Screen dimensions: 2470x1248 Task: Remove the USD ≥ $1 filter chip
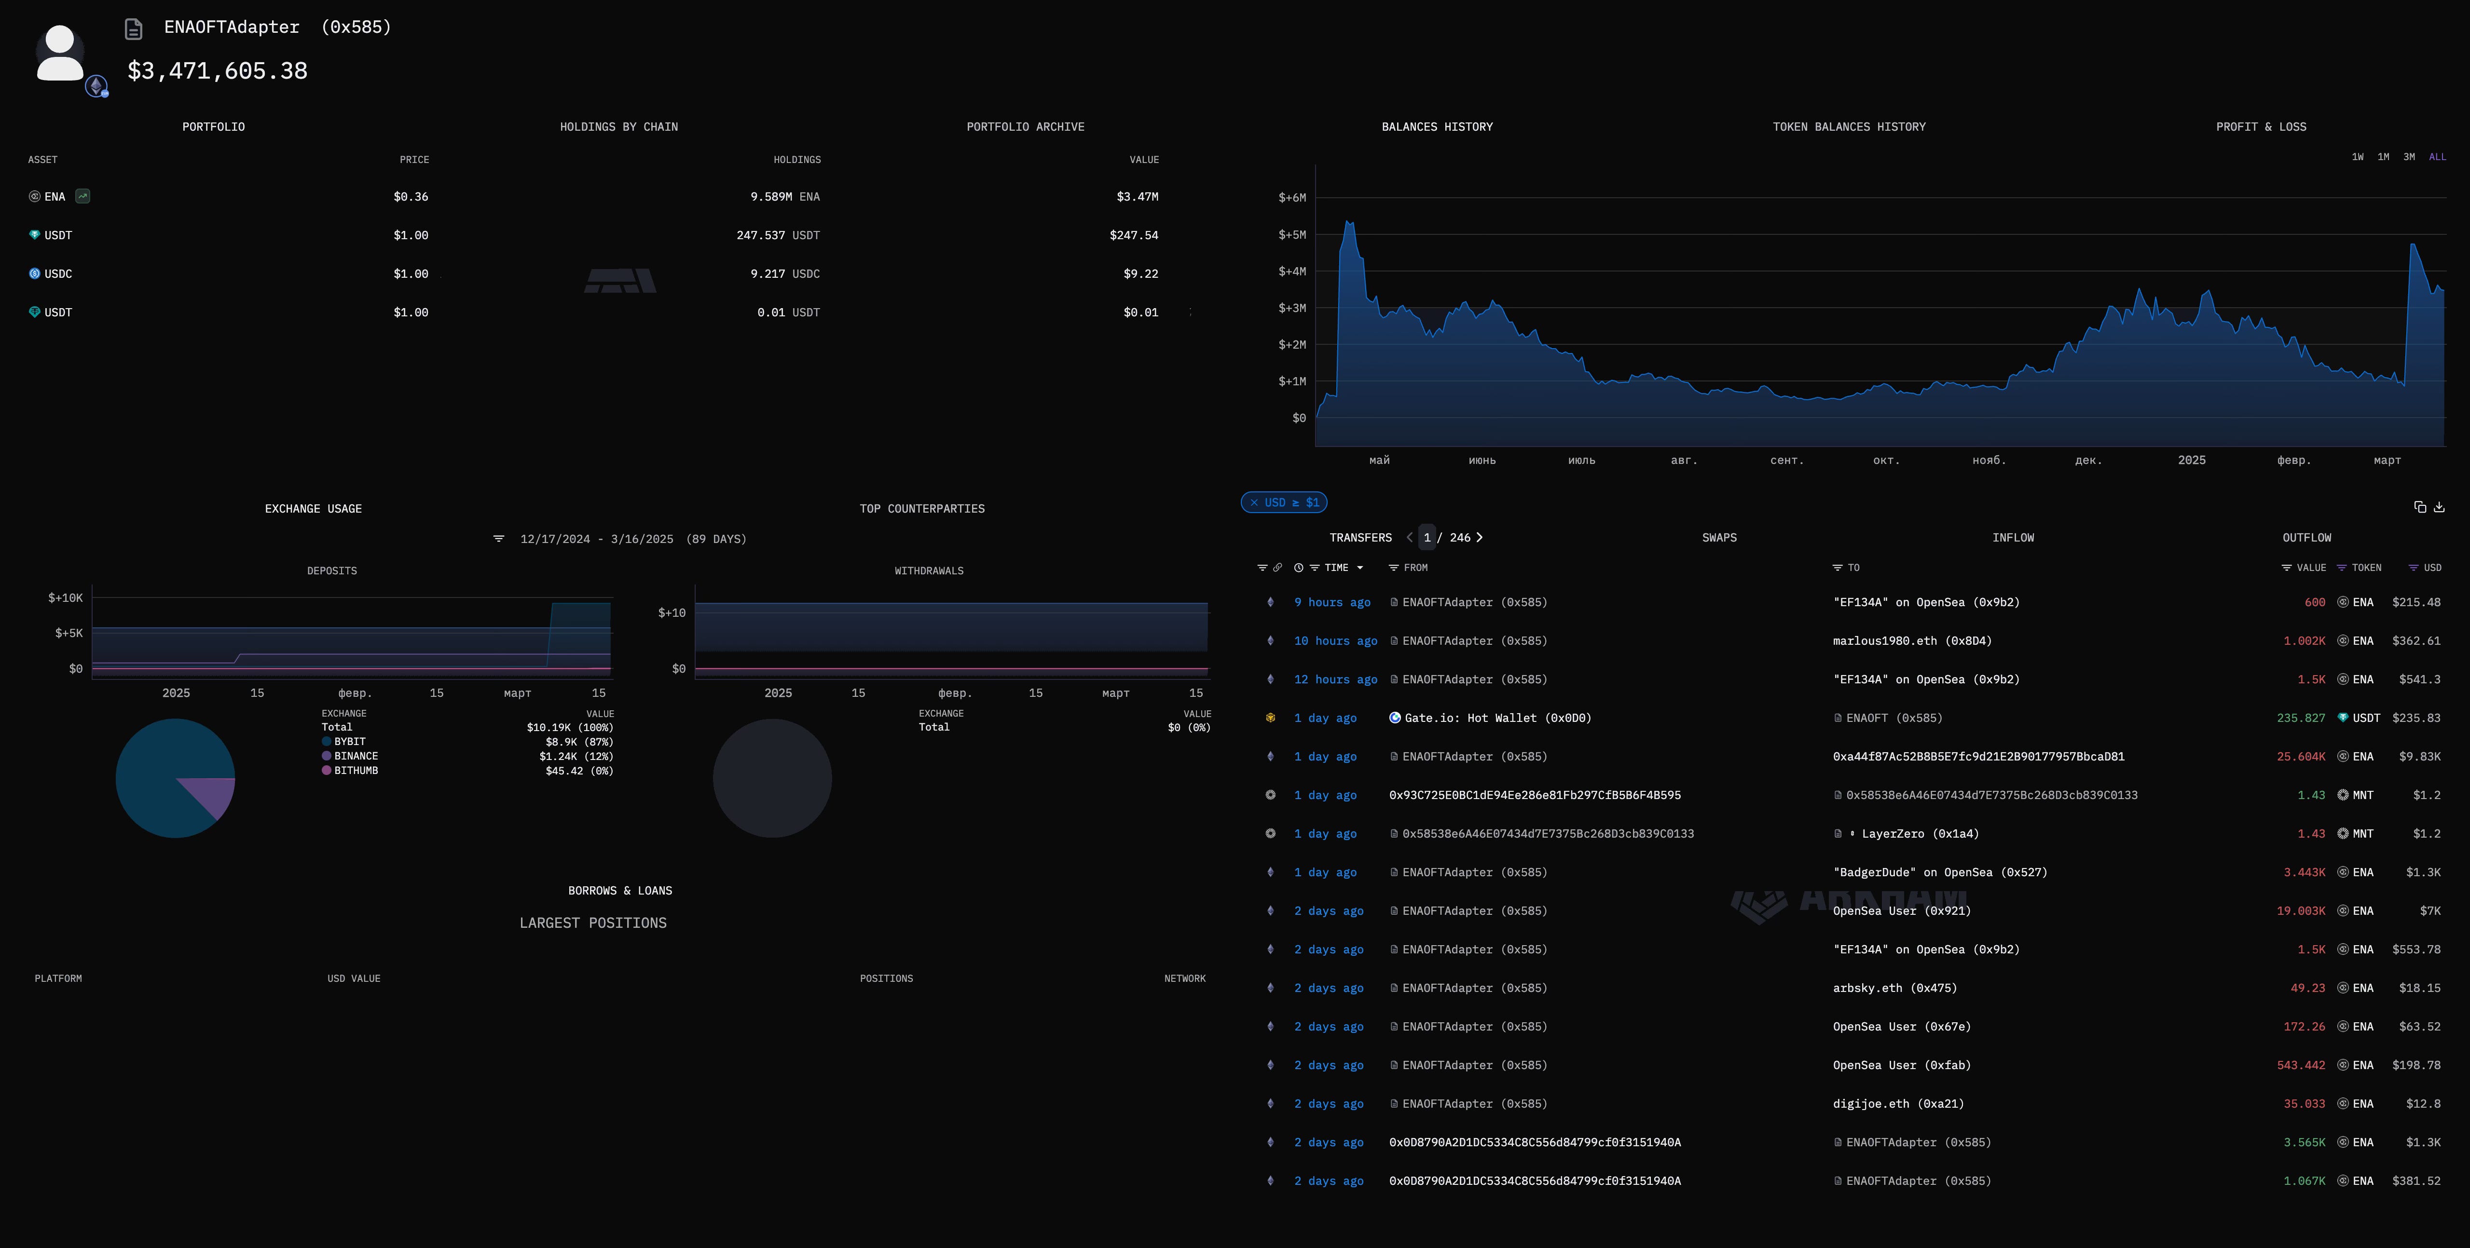coord(1254,502)
